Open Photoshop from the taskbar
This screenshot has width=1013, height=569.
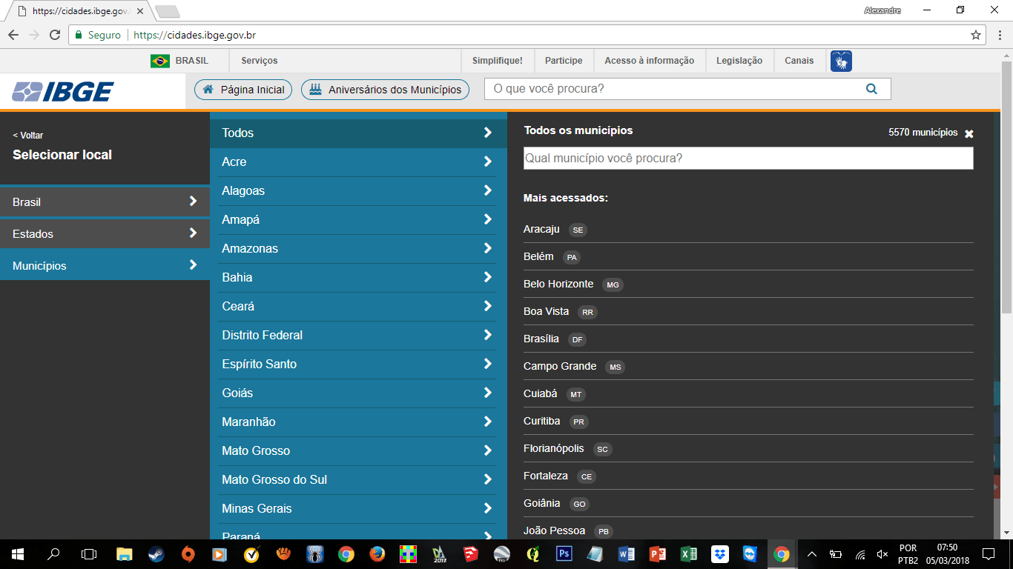[564, 553]
